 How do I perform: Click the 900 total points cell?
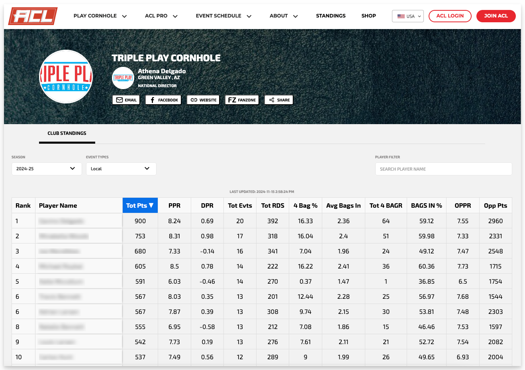(140, 221)
